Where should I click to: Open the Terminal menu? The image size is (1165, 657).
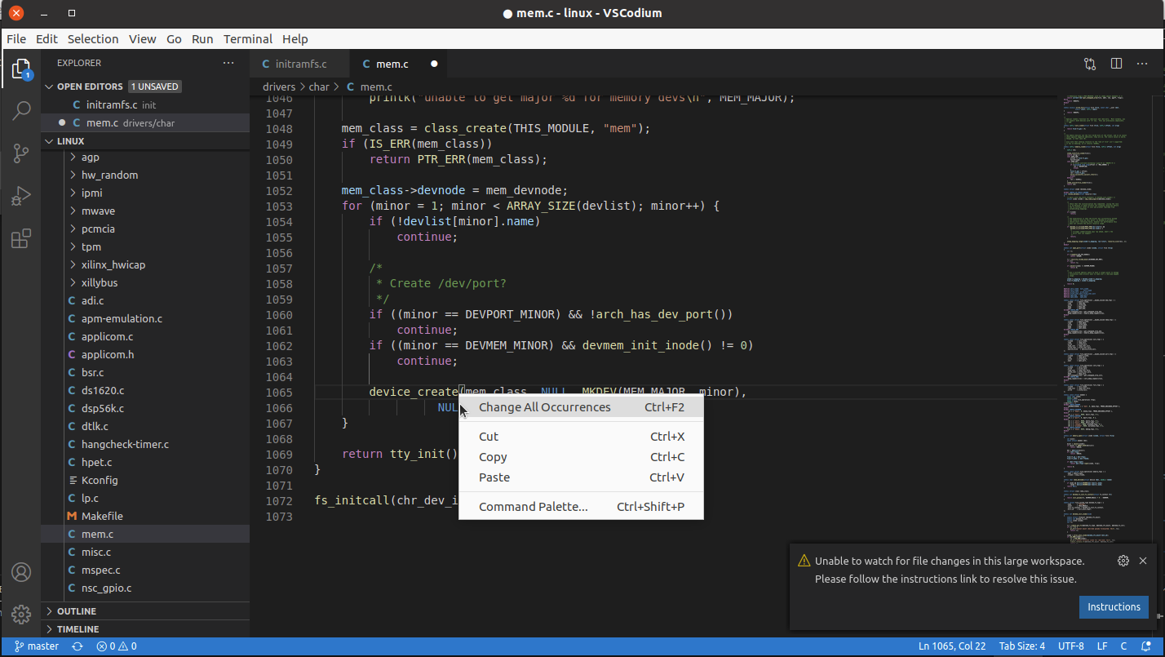pos(247,38)
